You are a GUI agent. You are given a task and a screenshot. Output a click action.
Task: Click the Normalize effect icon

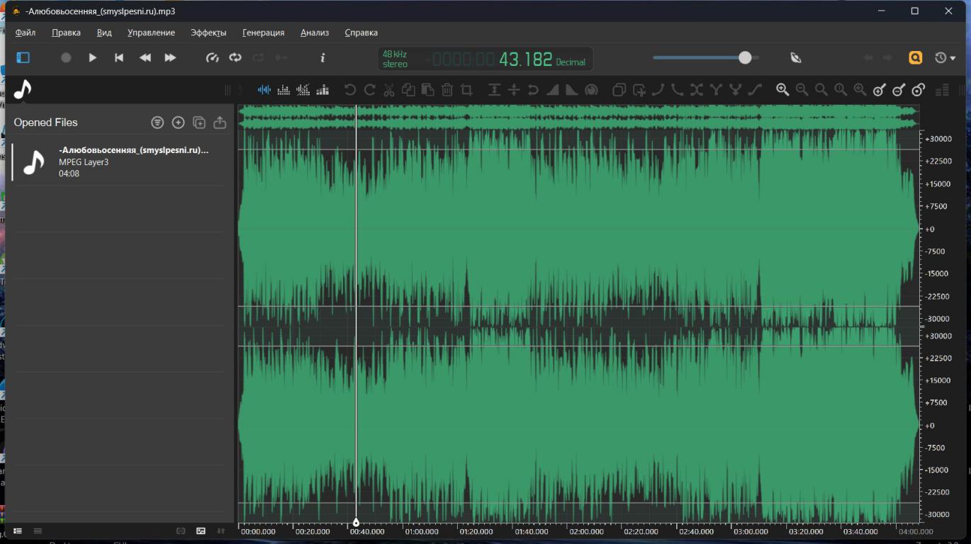pyautogui.click(x=495, y=90)
